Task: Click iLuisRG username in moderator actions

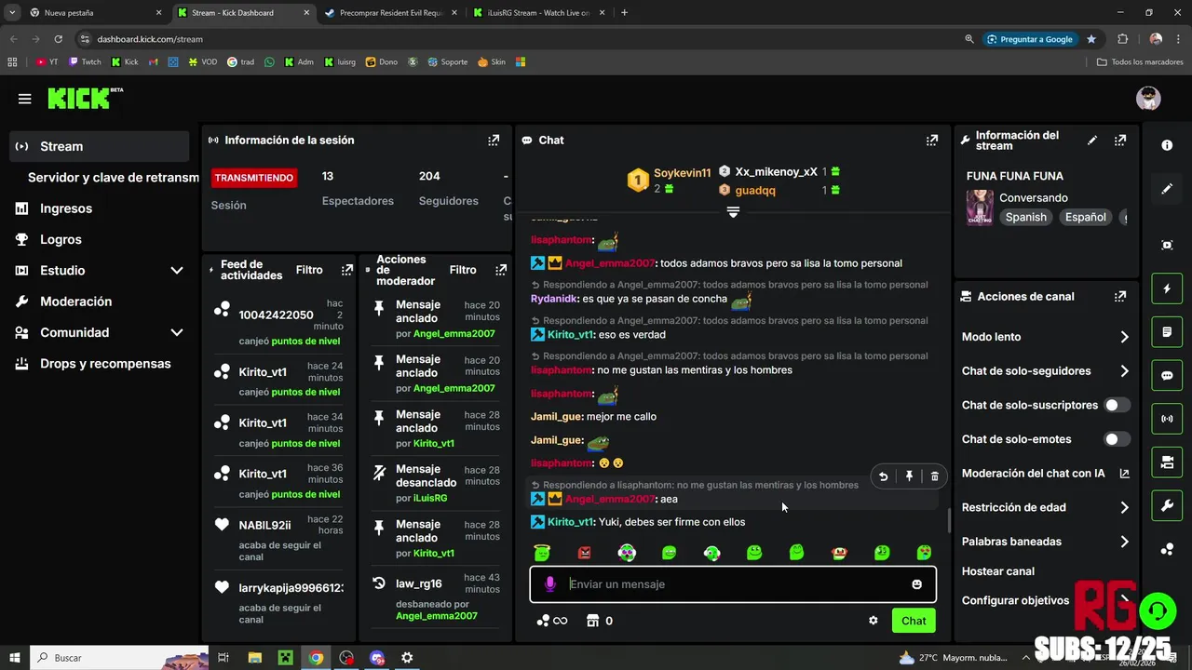Action: point(430,499)
